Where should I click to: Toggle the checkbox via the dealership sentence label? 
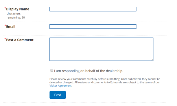[89, 71]
